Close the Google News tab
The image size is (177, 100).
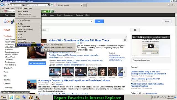[x=81, y=5]
